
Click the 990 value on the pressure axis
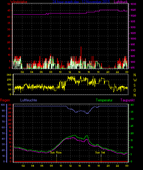point(133,50)
